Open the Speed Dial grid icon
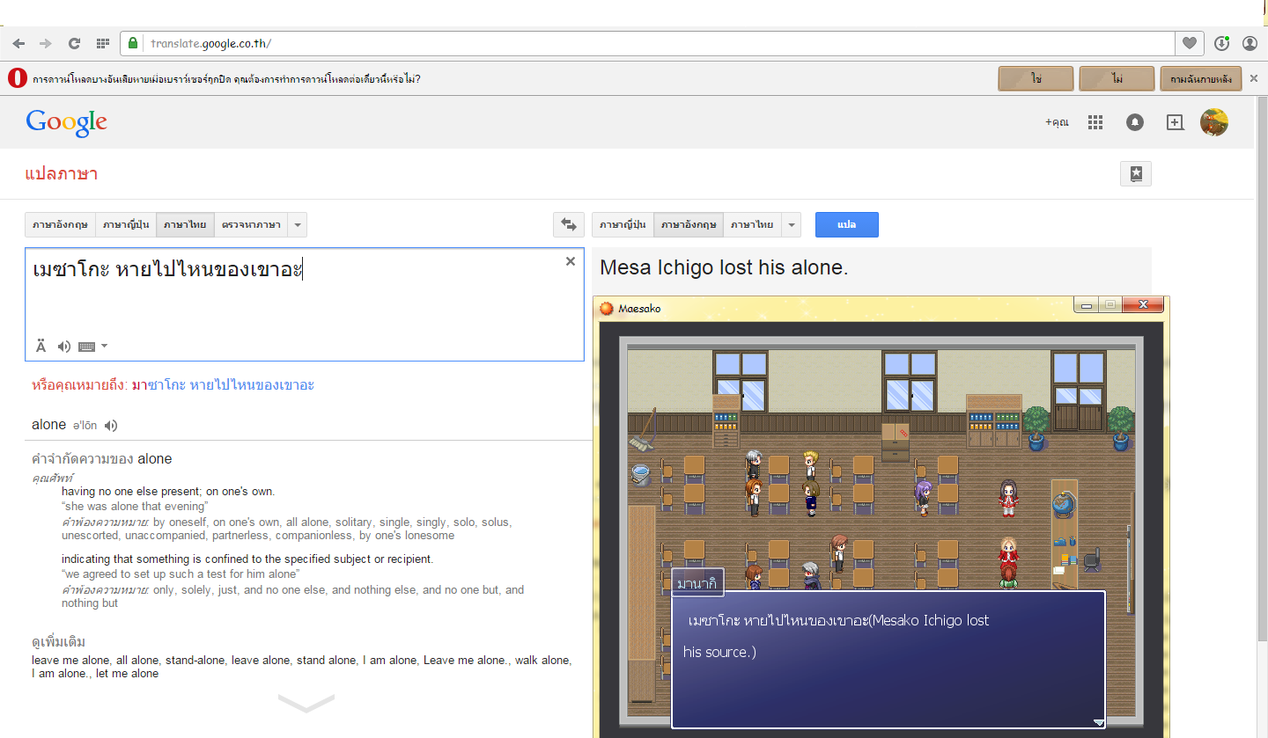This screenshot has width=1268, height=738. pyautogui.click(x=103, y=43)
